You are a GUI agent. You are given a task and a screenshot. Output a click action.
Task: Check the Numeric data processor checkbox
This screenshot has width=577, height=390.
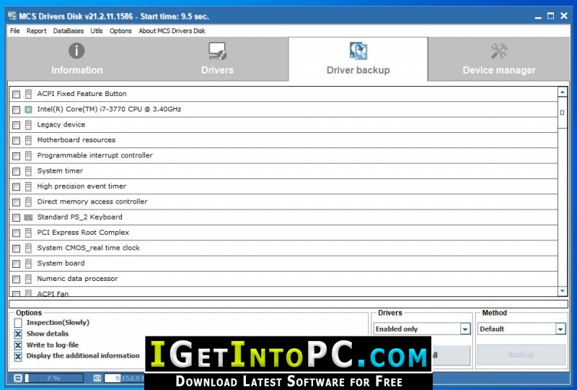coord(16,279)
